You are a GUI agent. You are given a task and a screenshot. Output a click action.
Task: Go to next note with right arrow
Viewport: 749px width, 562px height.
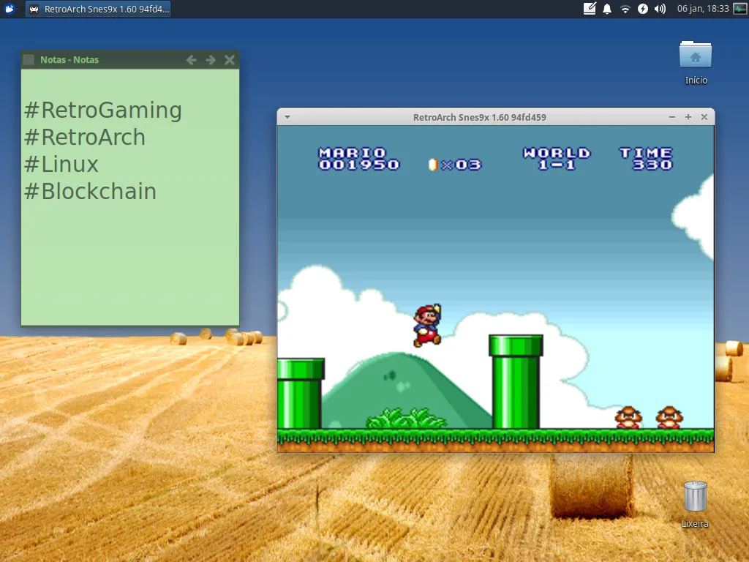pos(211,60)
